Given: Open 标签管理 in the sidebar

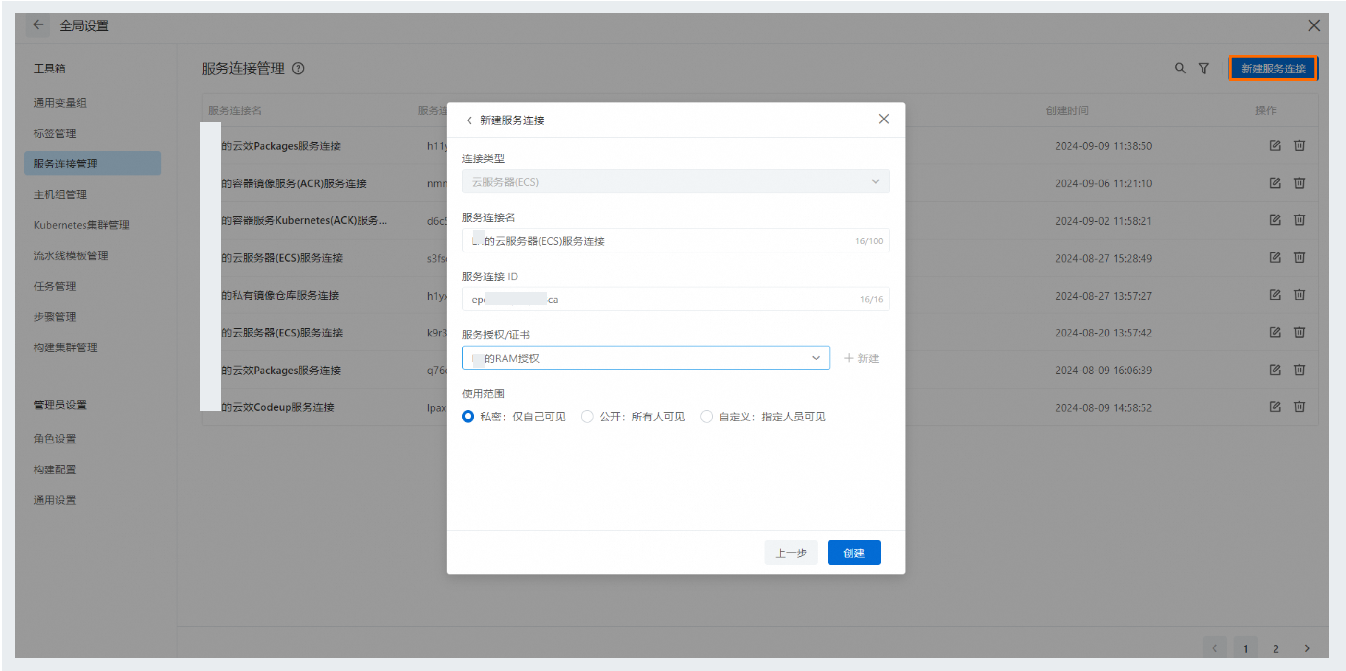Looking at the screenshot, I should coord(55,133).
